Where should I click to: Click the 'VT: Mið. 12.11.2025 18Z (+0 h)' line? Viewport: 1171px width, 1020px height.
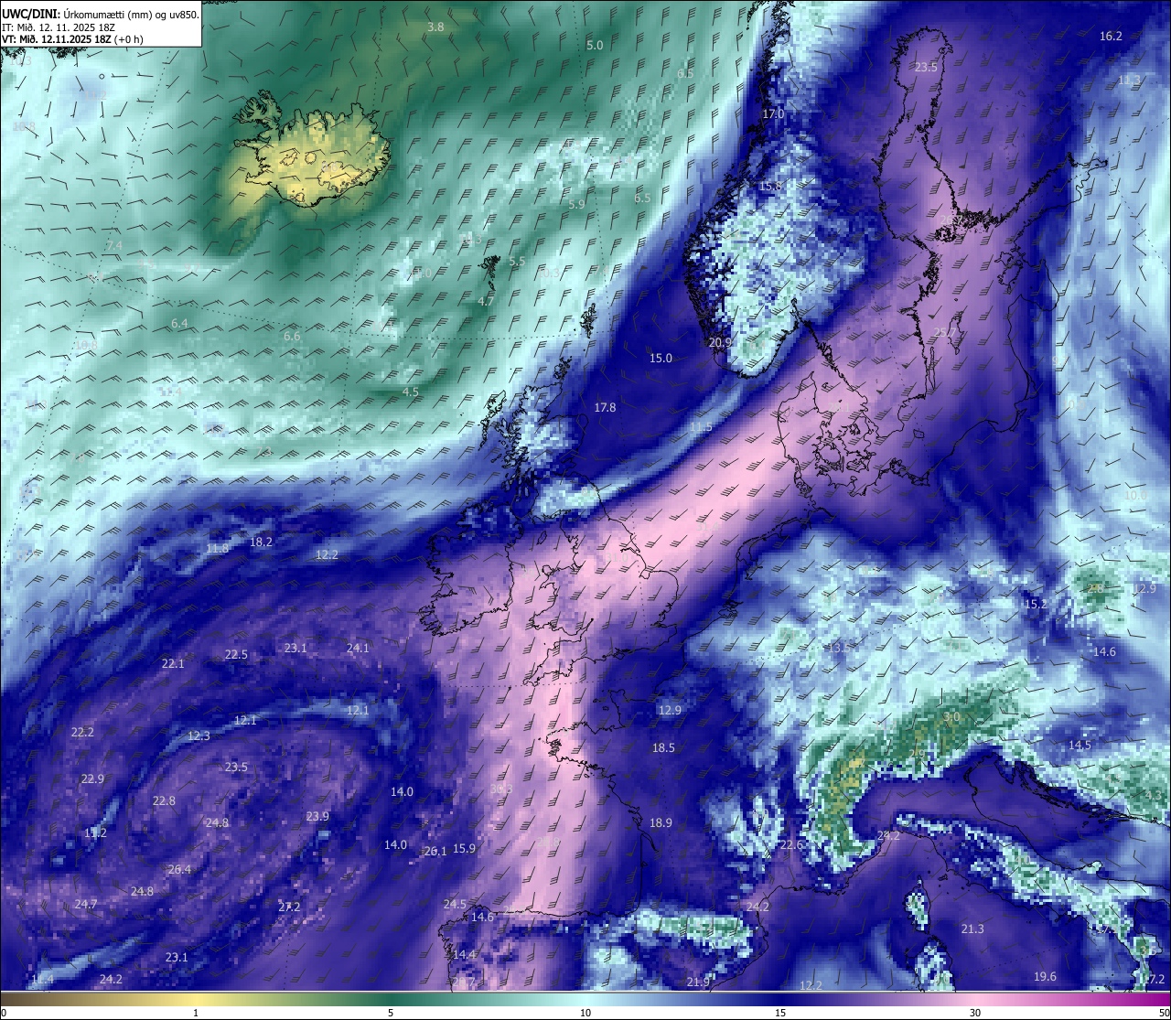[x=72, y=39]
